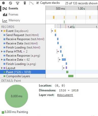The width and height of the screenshot is (98, 116).
Task: Click the green Composite Layers timeline bar
Action: [71, 76]
